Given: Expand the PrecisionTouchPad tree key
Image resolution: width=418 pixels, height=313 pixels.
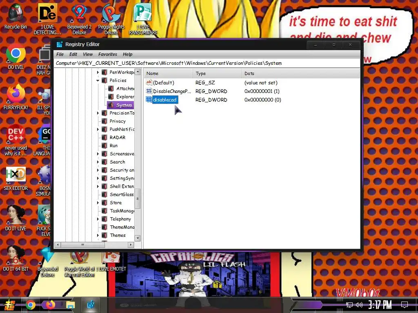Looking at the screenshot, I should tap(98, 113).
